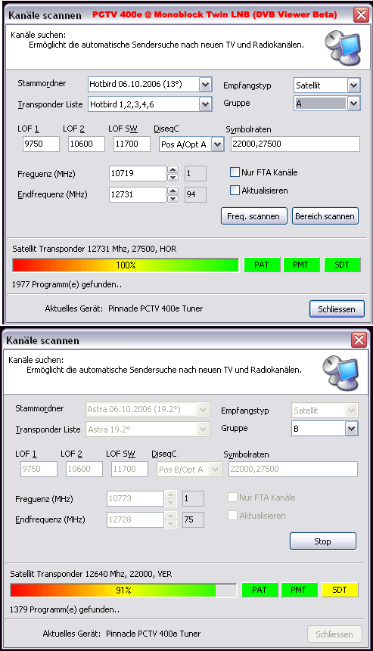Enable the Nur FTA Kanäle checkbox
The height and width of the screenshot is (651, 373).
point(235,172)
